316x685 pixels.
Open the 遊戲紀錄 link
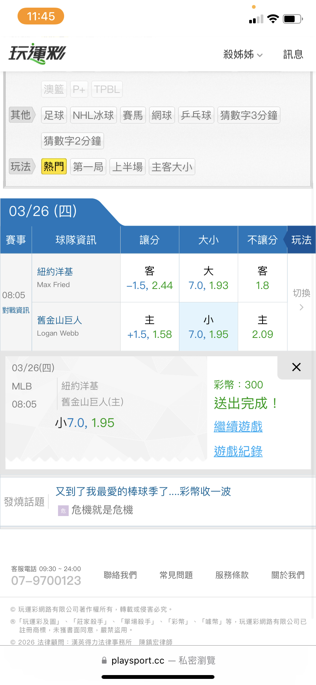coord(238,451)
